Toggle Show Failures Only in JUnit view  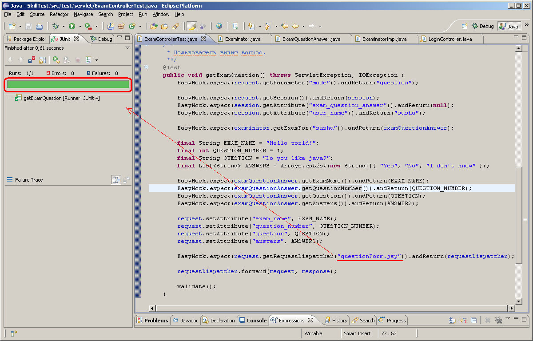point(32,59)
